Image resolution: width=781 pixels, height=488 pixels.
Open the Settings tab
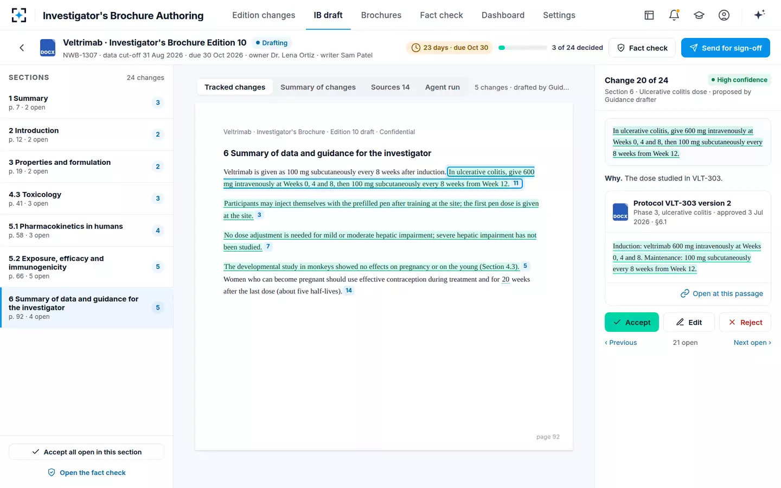[x=559, y=15]
